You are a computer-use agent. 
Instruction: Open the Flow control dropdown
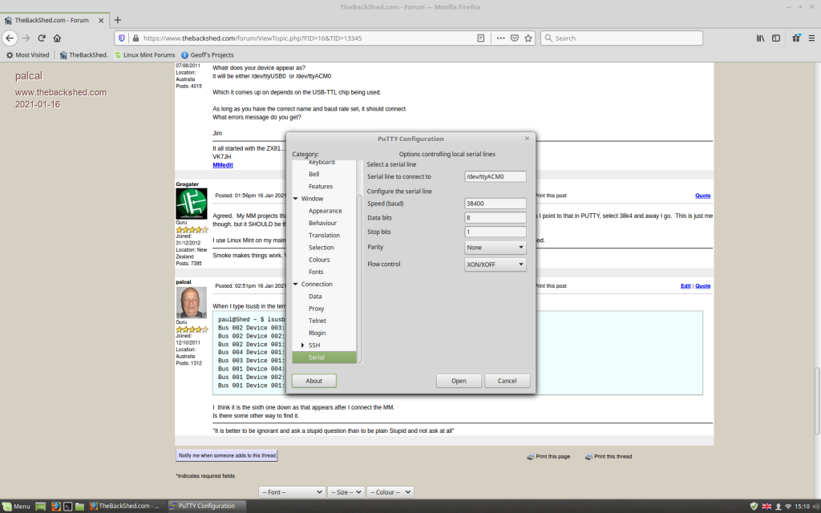click(495, 264)
